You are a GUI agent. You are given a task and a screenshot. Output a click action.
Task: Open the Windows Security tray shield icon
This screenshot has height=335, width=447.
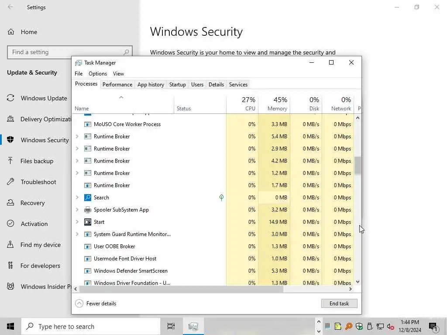click(x=359, y=326)
